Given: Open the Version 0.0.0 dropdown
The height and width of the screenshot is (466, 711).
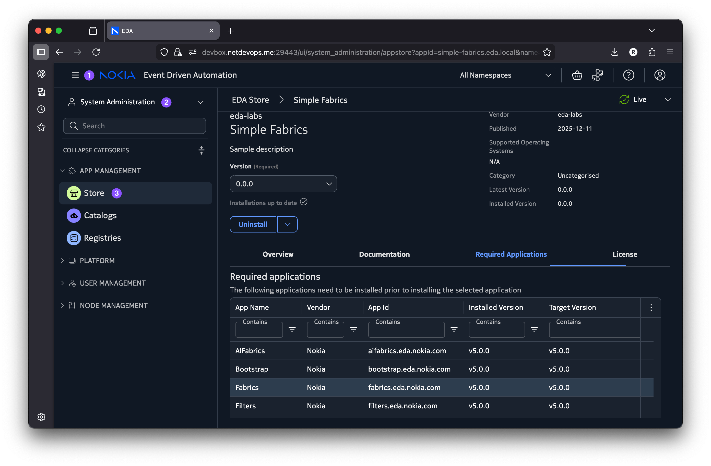Looking at the screenshot, I should coord(283,184).
